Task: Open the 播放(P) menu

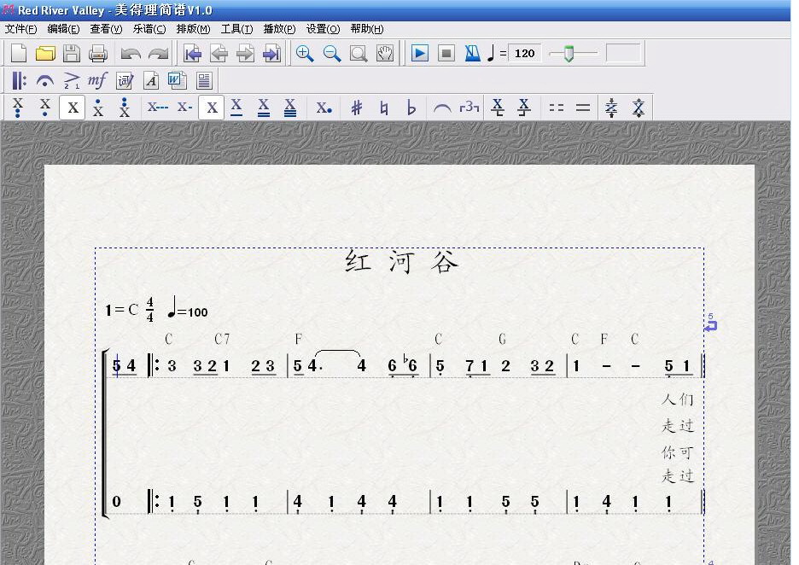Action: point(279,29)
